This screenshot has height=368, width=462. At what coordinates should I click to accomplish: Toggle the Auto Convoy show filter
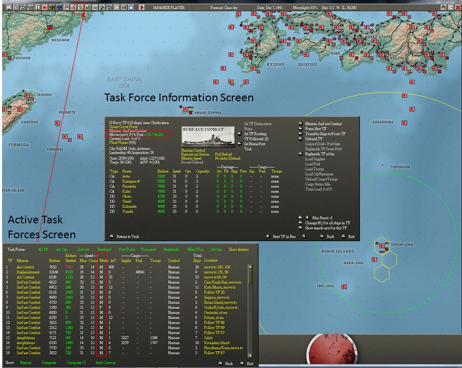(105, 363)
